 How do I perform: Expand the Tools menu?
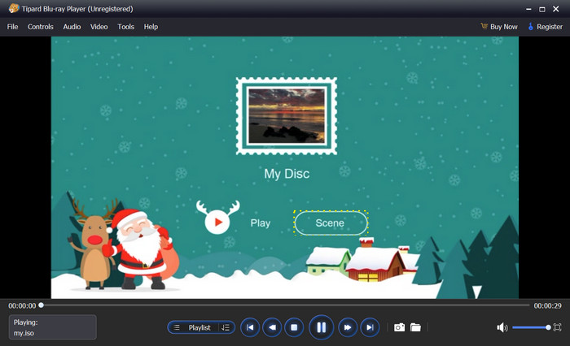tap(125, 27)
